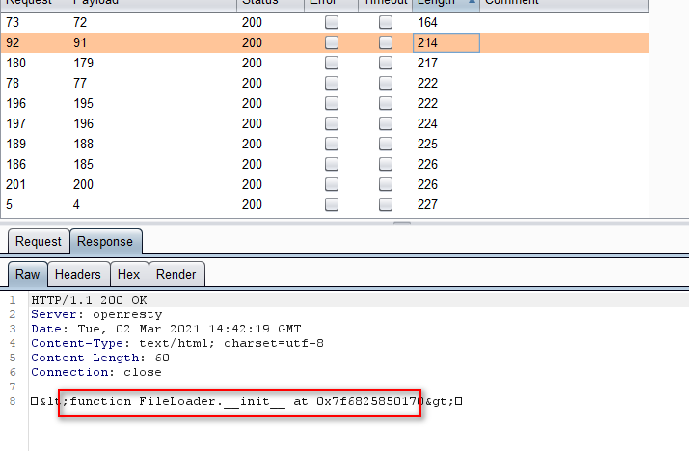
Task: Toggle Timeout checkbox for request 5
Action: (385, 205)
